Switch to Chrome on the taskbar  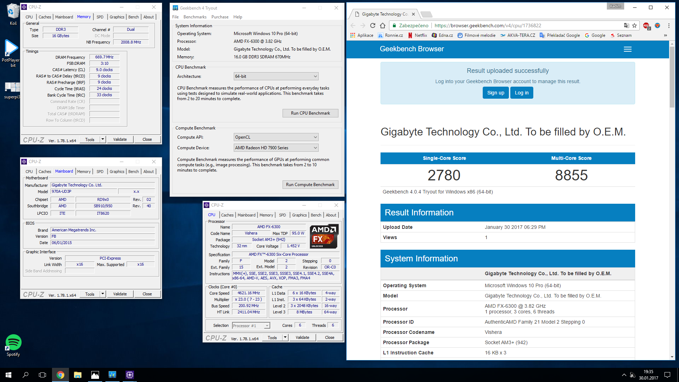[60, 375]
